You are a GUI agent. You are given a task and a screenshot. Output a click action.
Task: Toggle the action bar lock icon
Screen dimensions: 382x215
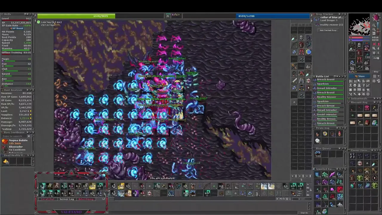tap(311, 190)
